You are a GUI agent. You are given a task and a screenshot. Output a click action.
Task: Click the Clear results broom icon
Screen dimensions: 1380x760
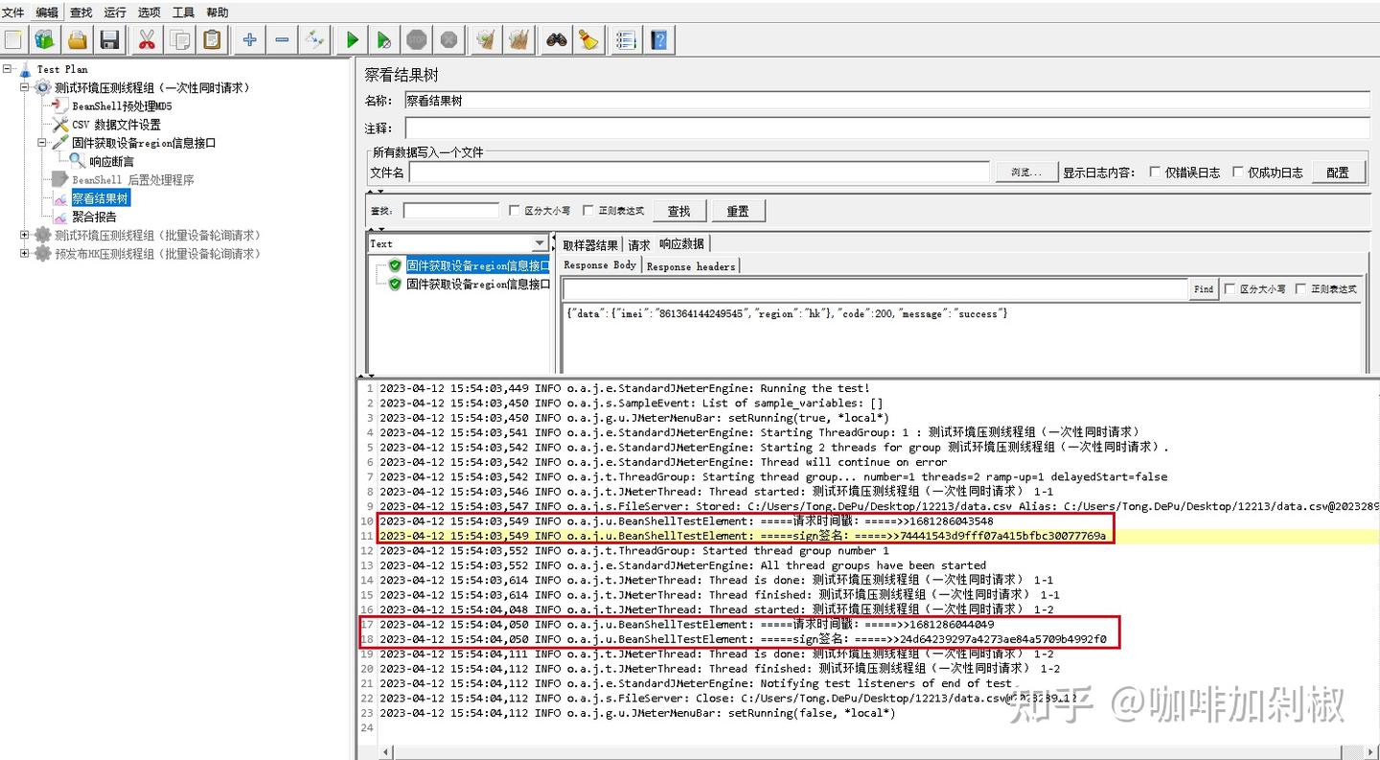tap(487, 39)
